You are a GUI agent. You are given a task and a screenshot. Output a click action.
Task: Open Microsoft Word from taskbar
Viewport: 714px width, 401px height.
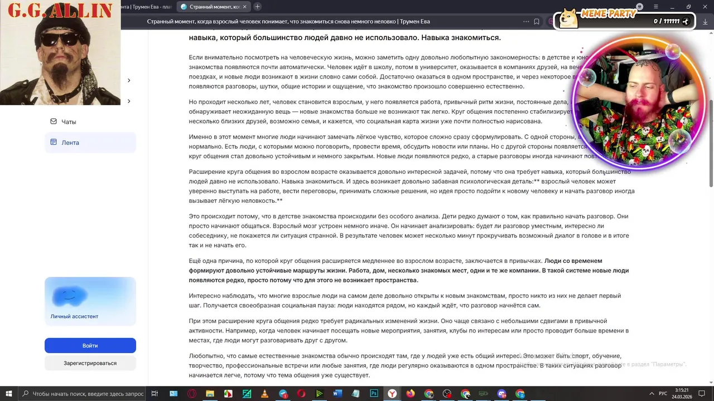click(x=337, y=394)
